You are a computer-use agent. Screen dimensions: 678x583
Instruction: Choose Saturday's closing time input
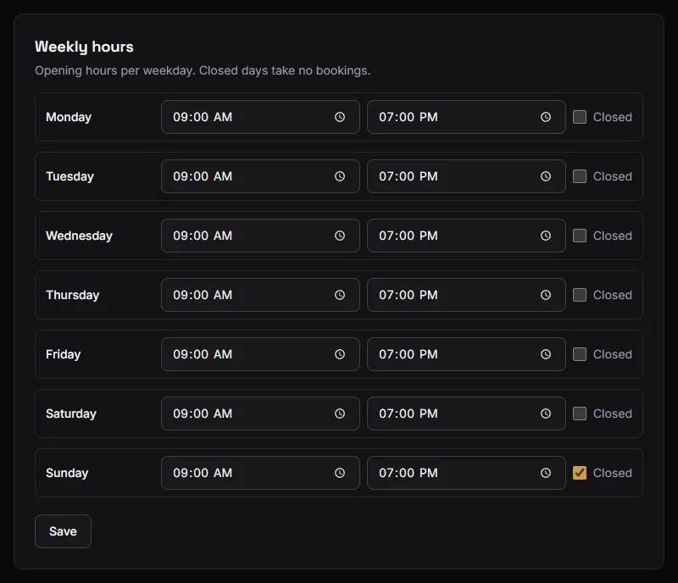pos(466,414)
